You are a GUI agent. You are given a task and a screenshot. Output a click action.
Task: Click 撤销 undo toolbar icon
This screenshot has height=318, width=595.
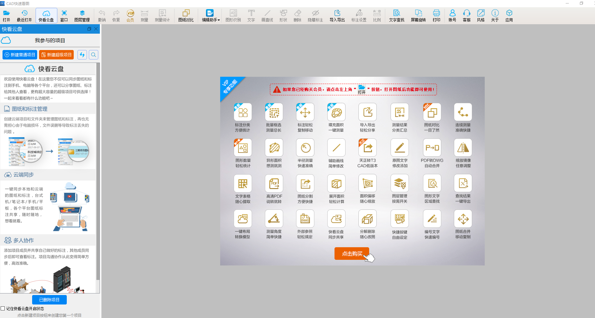coord(102,15)
